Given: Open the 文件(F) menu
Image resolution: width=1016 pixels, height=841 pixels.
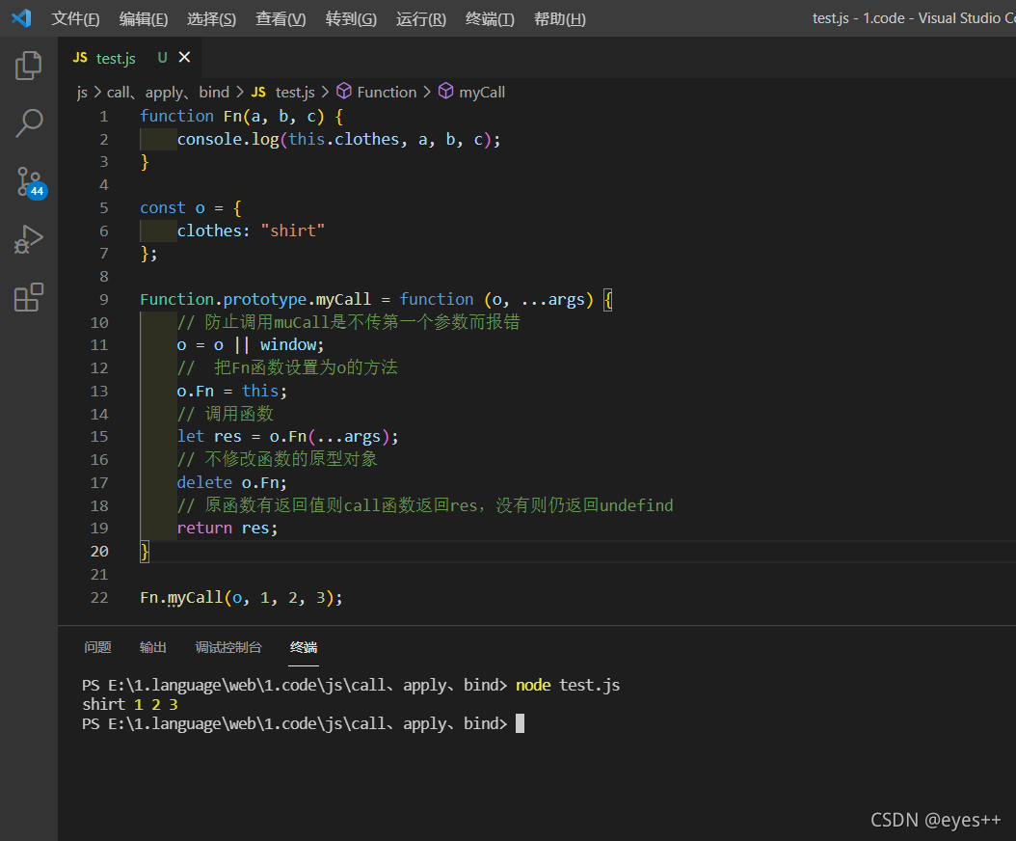Looking at the screenshot, I should pos(76,18).
